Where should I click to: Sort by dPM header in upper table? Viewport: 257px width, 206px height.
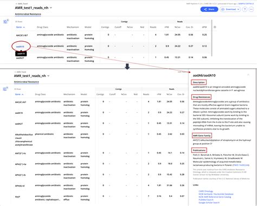tap(204, 27)
